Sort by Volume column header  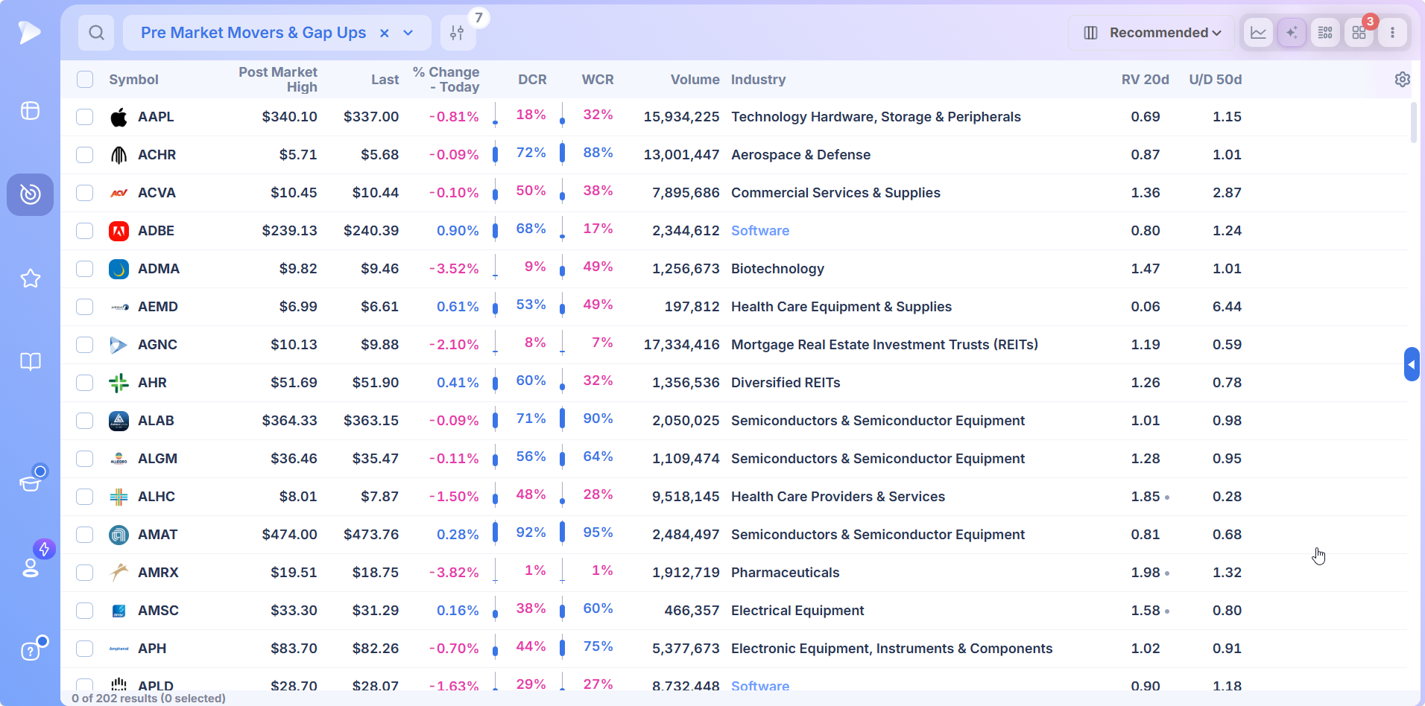click(695, 80)
